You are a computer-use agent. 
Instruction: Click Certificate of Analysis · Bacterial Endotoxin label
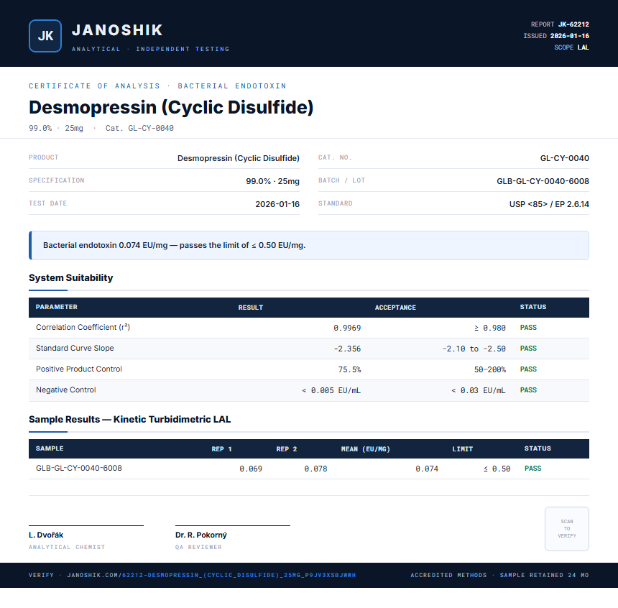[x=157, y=86]
